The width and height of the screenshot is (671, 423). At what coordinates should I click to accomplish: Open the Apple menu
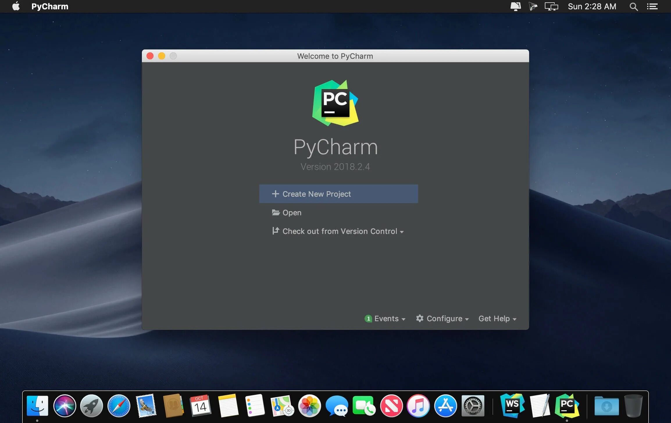16,6
